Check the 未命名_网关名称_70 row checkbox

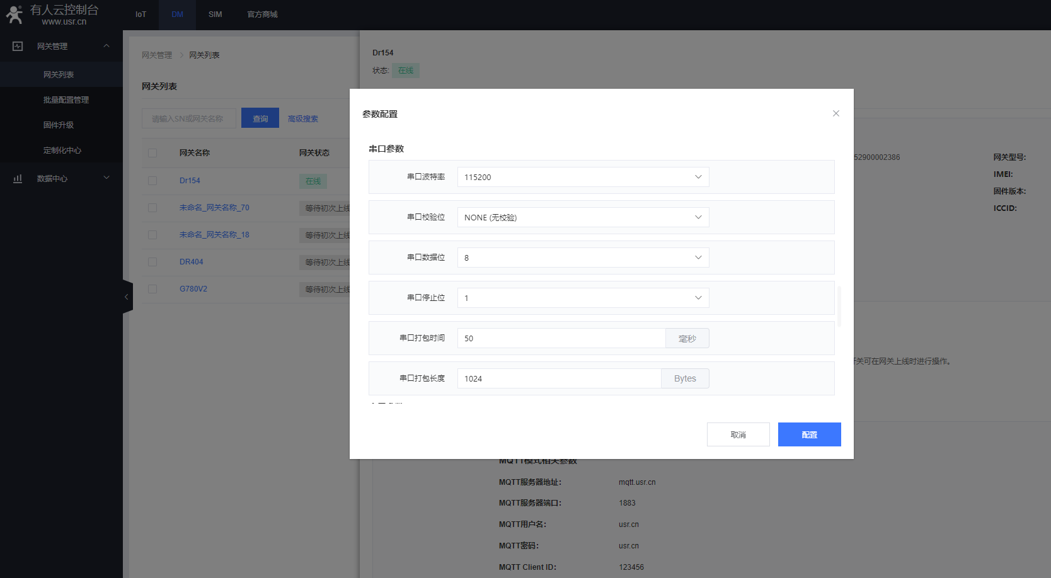tap(152, 208)
